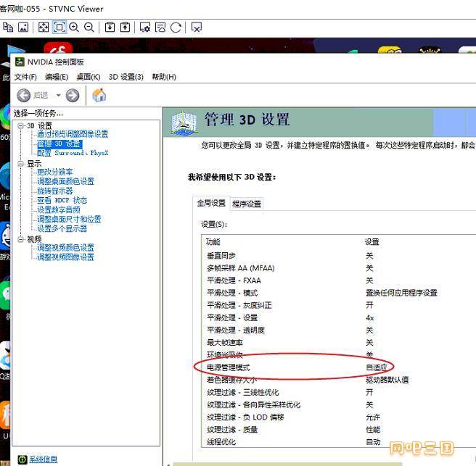Go back with the 后退 arrow button
The height and width of the screenshot is (466, 476).
[x=23, y=96]
